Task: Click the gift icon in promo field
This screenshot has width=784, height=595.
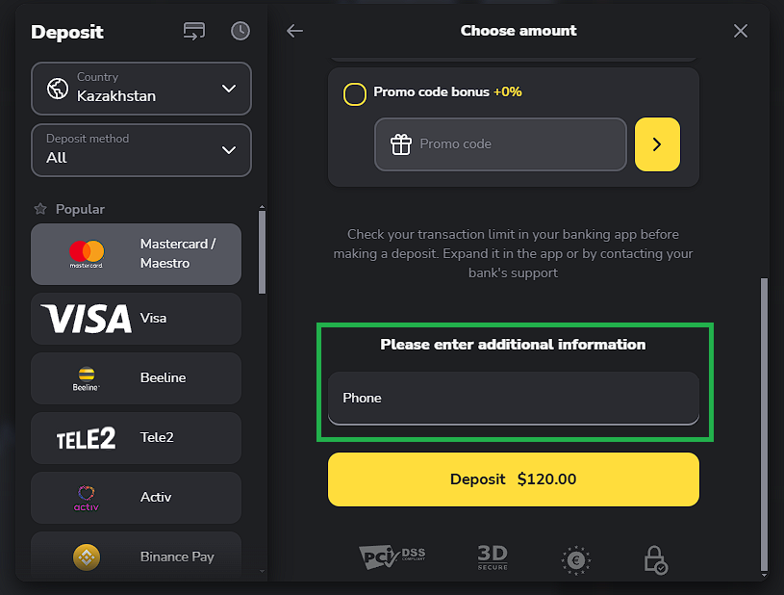Action: (x=401, y=144)
